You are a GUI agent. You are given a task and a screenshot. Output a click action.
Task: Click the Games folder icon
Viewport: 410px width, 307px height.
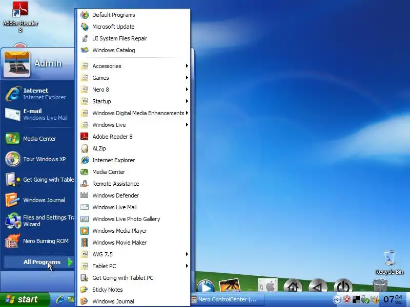tap(85, 78)
